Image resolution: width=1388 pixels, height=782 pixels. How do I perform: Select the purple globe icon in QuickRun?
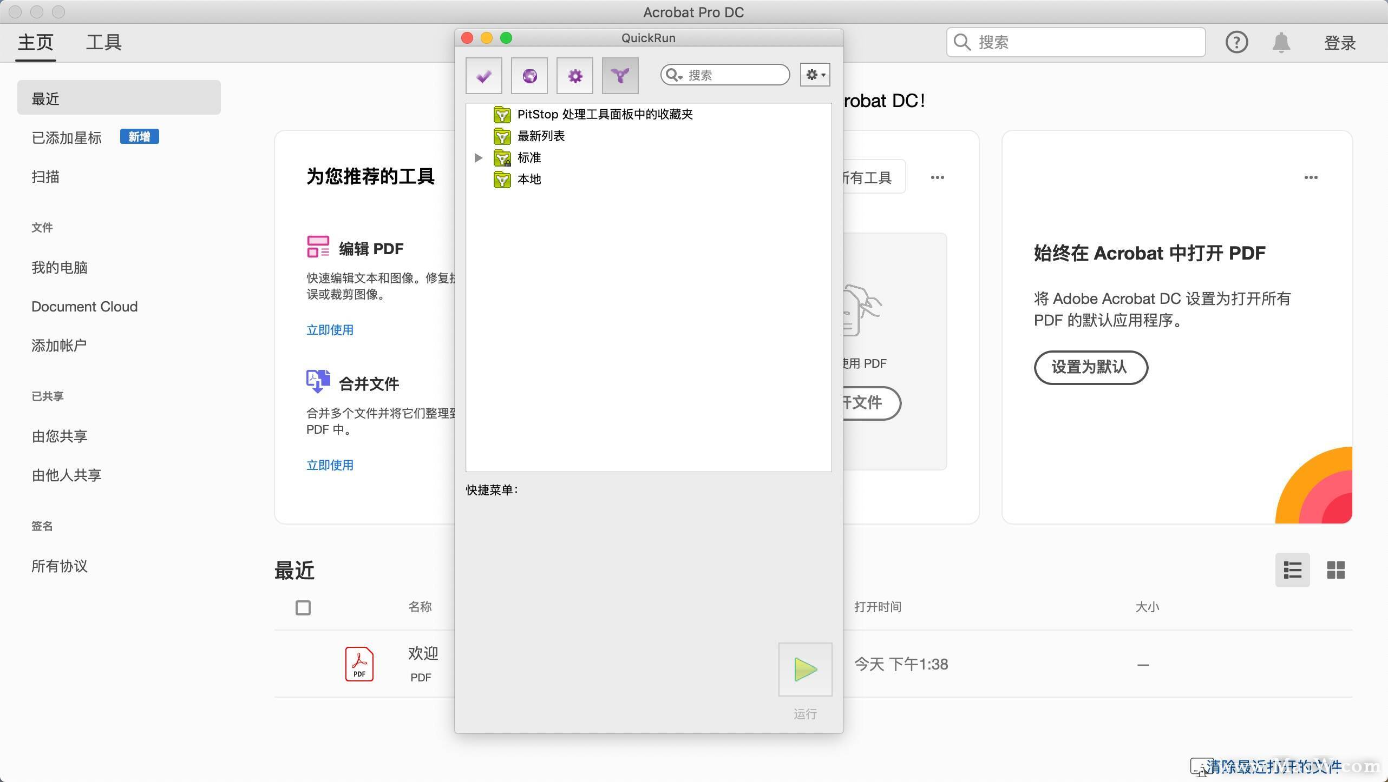(x=529, y=76)
